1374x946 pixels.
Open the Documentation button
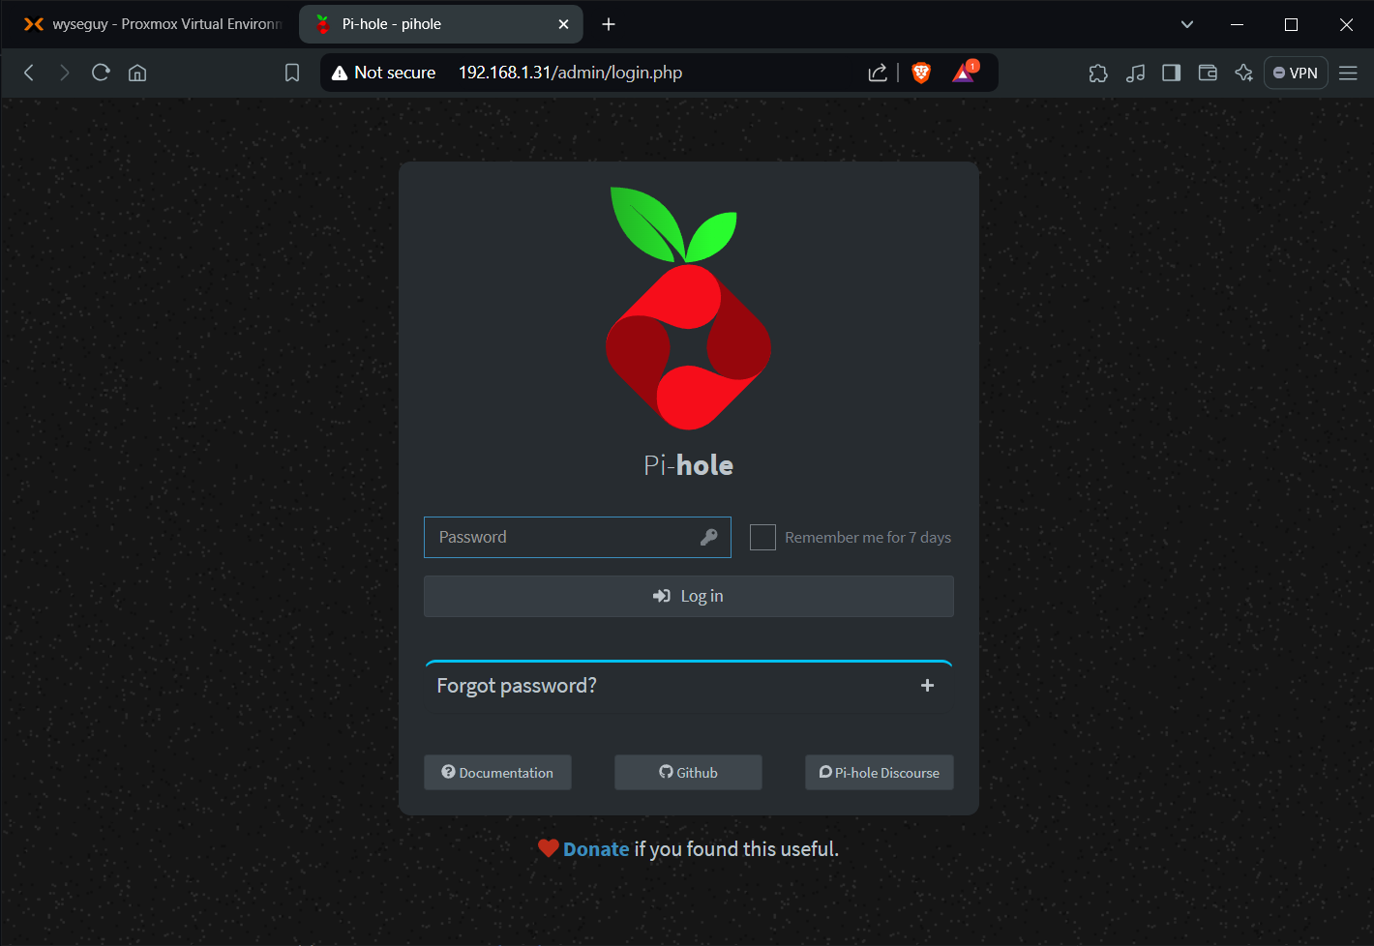coord(497,772)
